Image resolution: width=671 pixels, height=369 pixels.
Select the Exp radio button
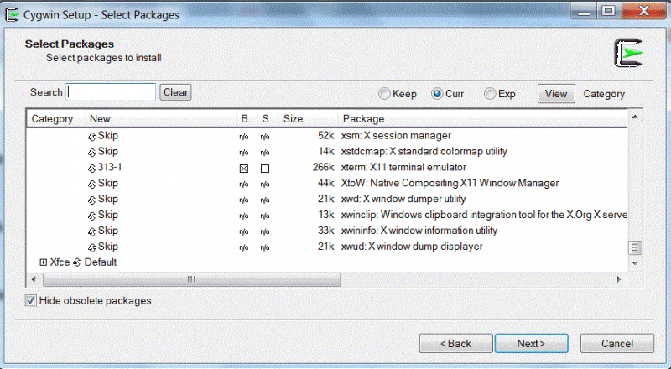coord(490,94)
